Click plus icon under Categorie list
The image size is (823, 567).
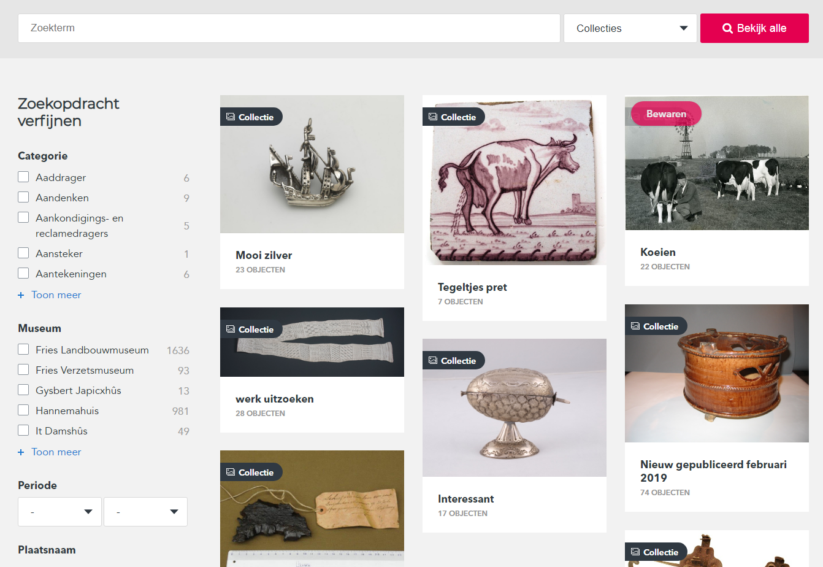click(21, 295)
